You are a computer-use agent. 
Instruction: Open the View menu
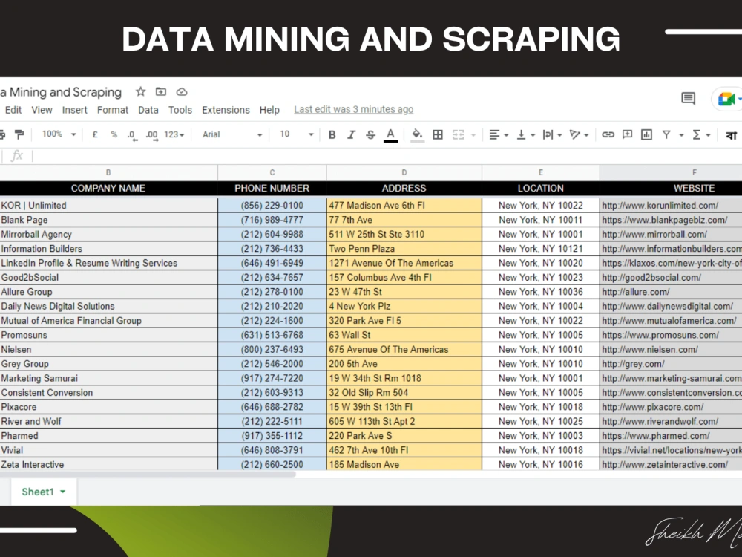(x=42, y=110)
